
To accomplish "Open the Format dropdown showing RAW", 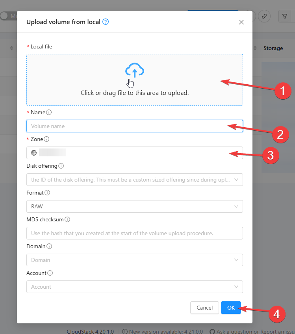I will coord(134,206).
